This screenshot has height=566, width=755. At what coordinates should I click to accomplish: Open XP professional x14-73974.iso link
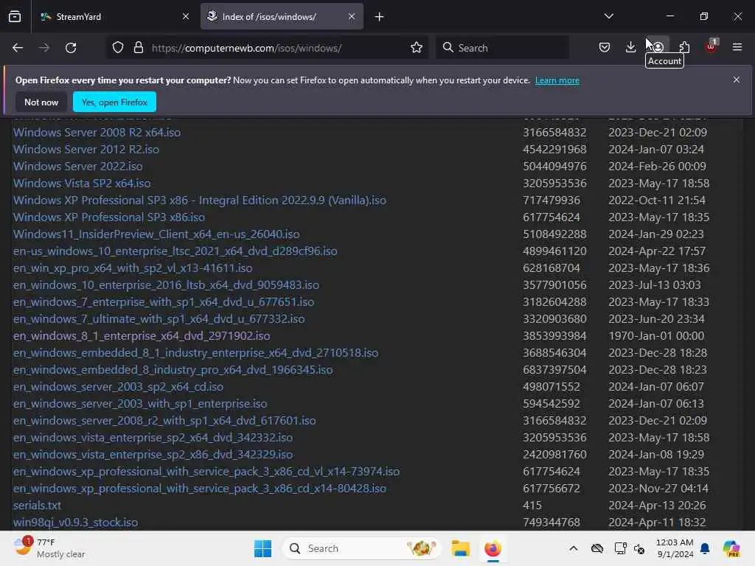point(206,471)
